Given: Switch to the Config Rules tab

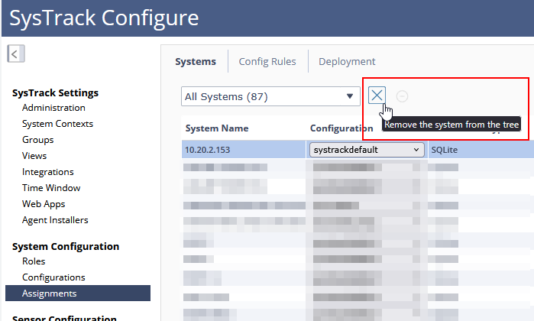Looking at the screenshot, I should [x=267, y=62].
